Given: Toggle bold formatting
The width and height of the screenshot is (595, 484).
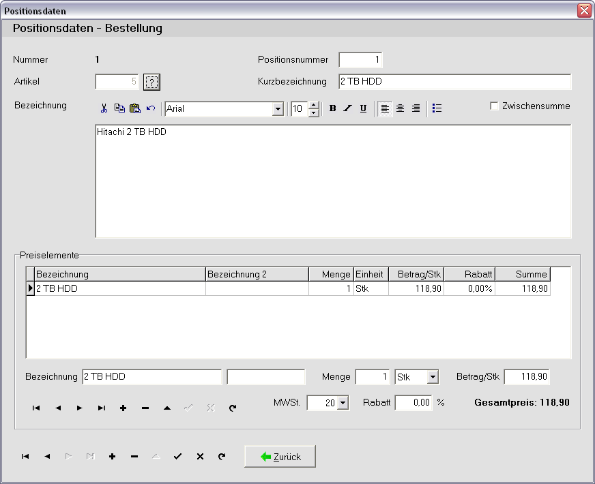Looking at the screenshot, I should (333, 108).
